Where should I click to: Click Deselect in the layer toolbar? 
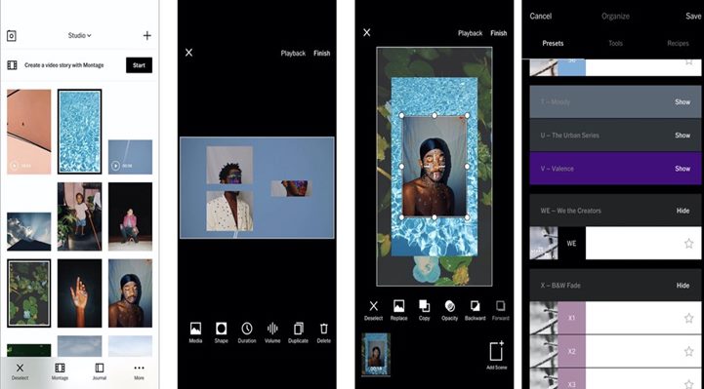374,310
